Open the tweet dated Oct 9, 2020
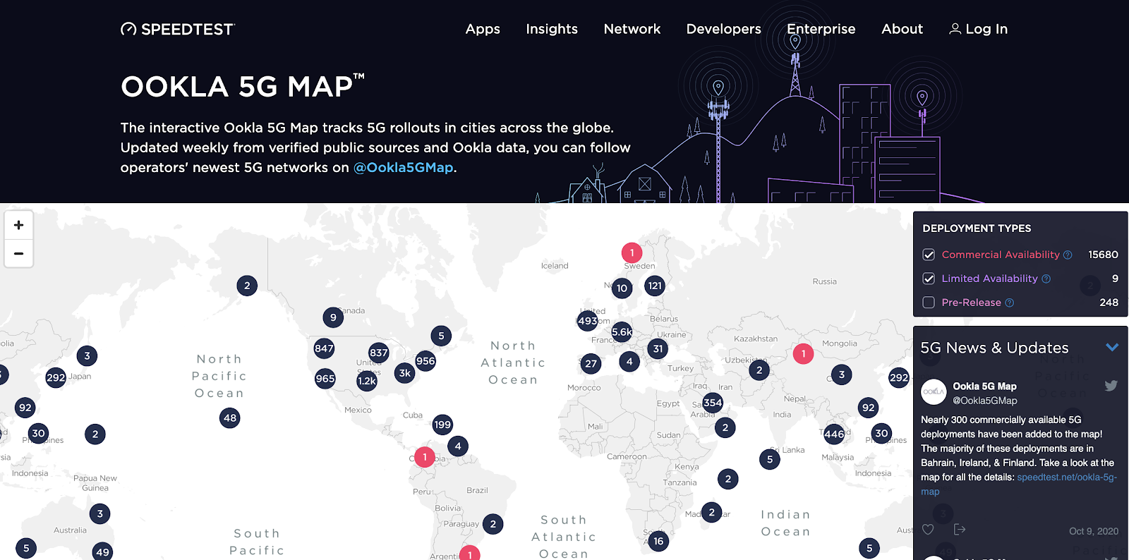The height and width of the screenshot is (560, 1129). pos(1094,531)
